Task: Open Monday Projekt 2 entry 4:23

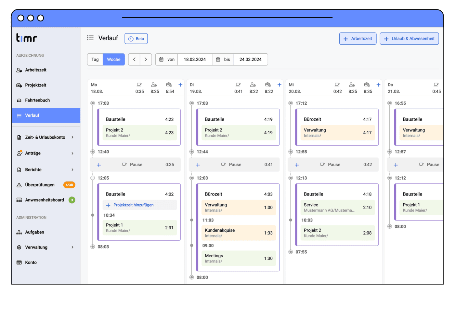Action: pyautogui.click(x=140, y=133)
